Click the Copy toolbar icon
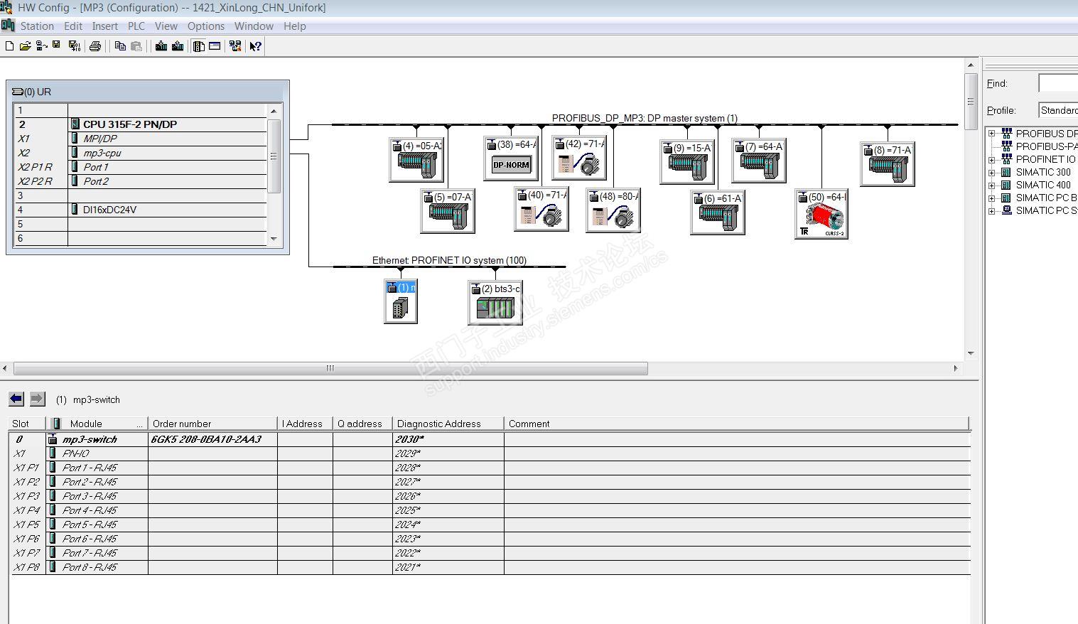 pyautogui.click(x=120, y=46)
